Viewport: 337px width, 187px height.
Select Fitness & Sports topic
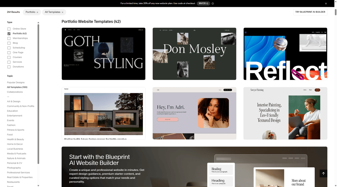pos(15,130)
